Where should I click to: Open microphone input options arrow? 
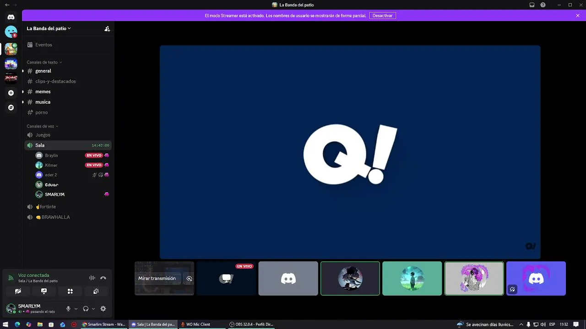point(76,309)
